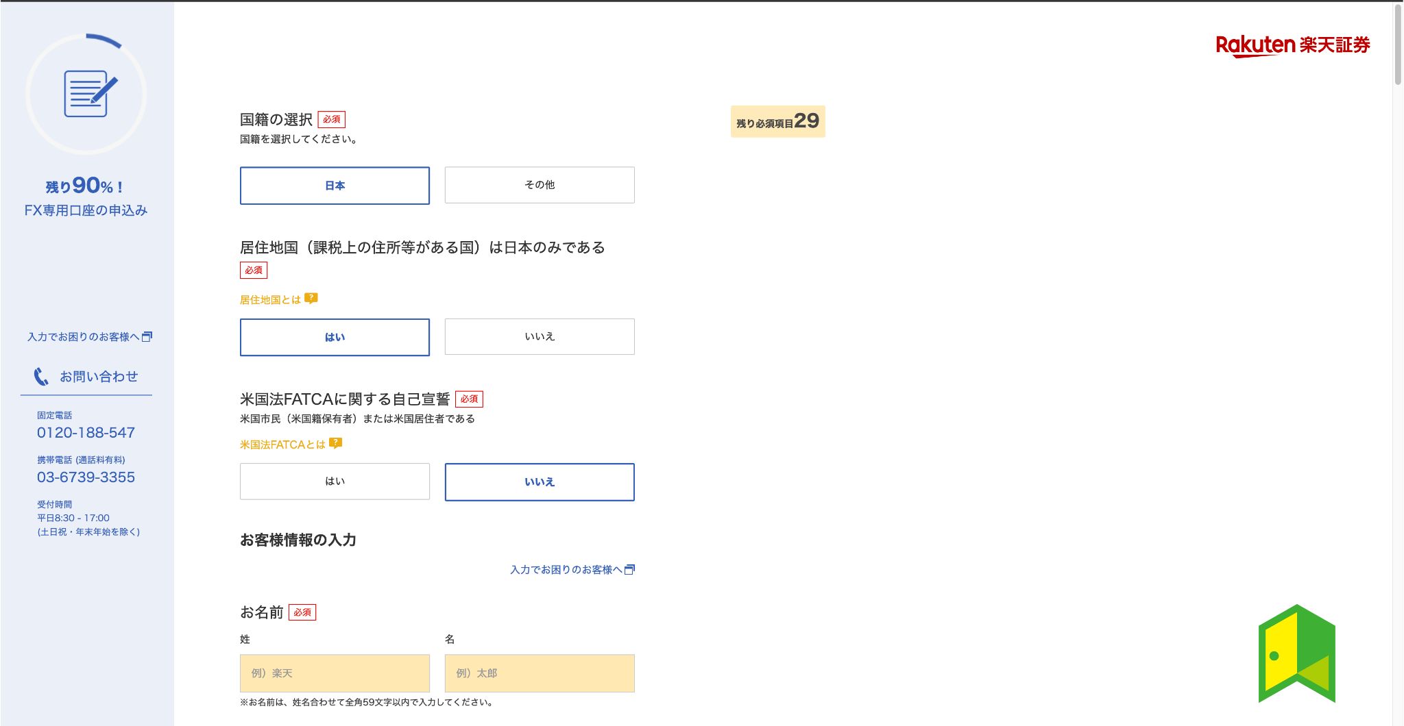Click the page vertical scrollbar thumb
Screen dimensions: 1404x726
(x=1398, y=45)
